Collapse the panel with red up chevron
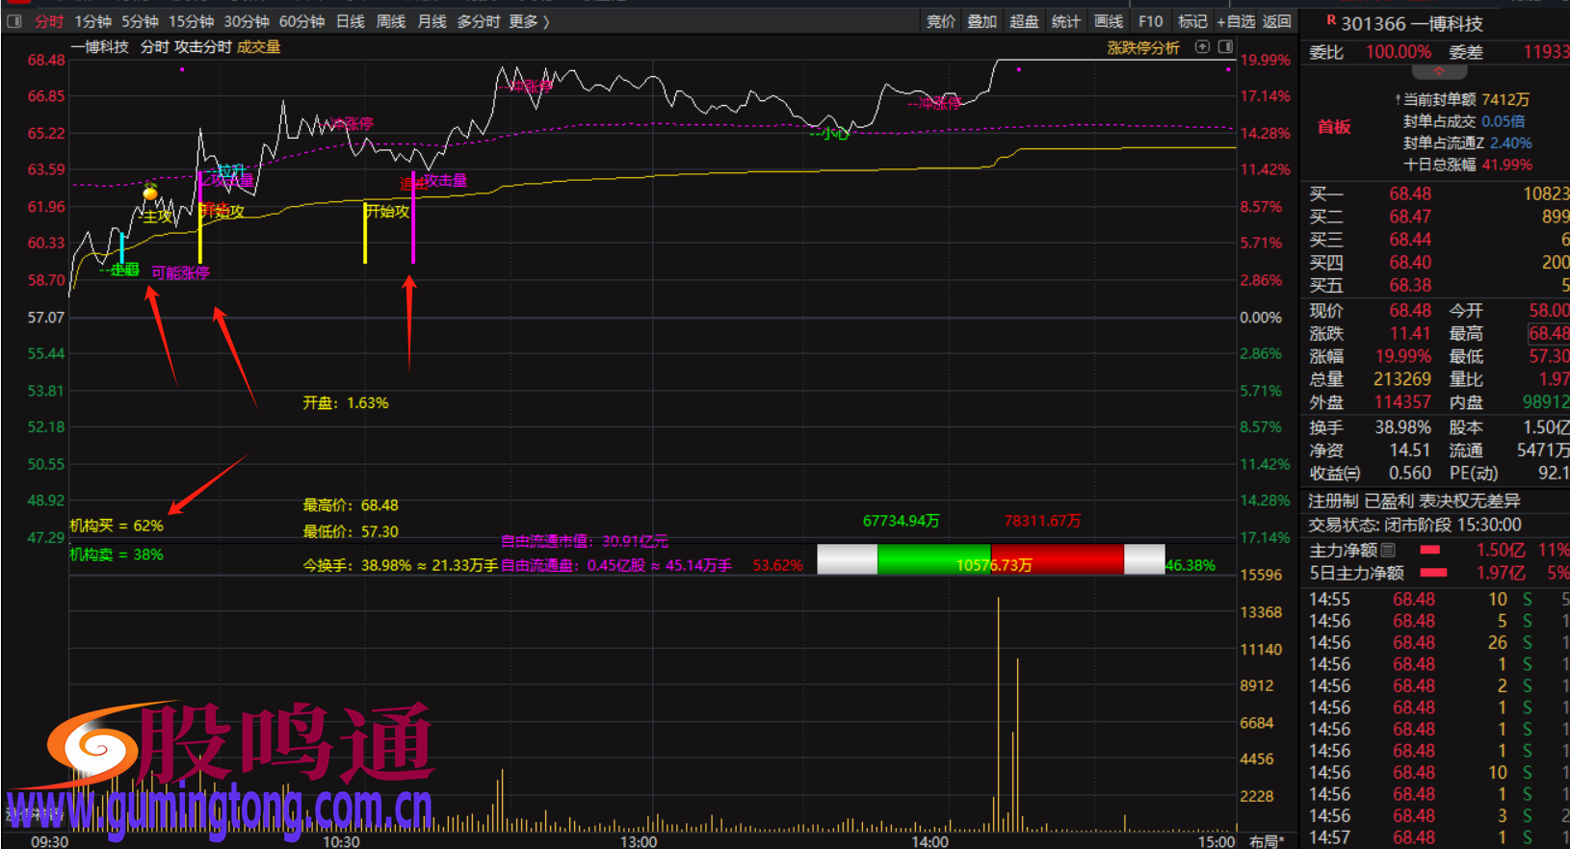This screenshot has width=1570, height=849. [1439, 72]
